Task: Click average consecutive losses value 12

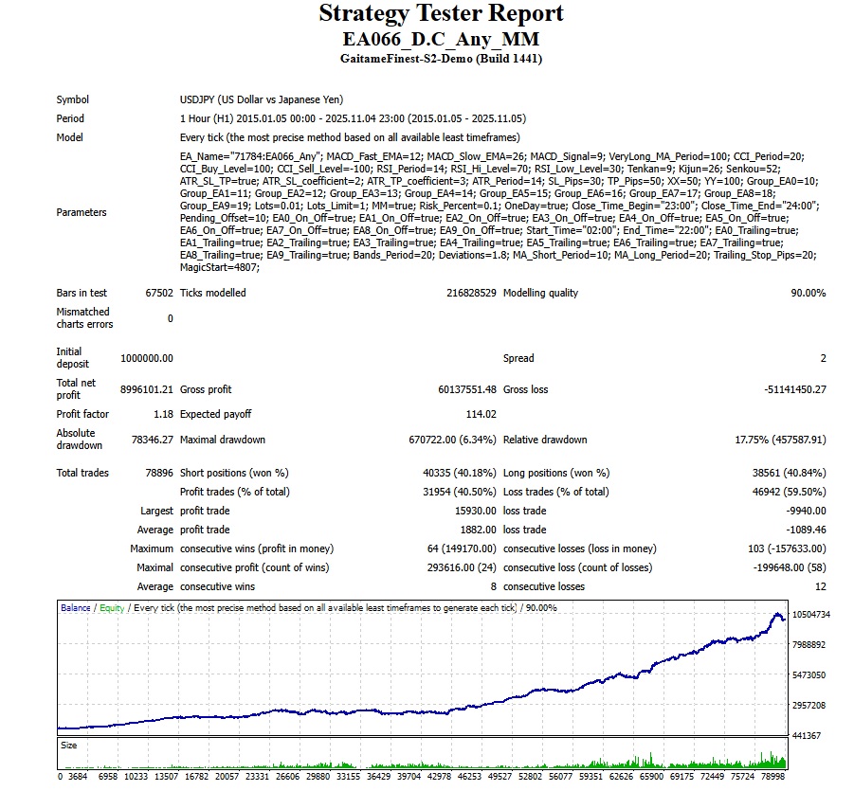Action: click(x=821, y=587)
